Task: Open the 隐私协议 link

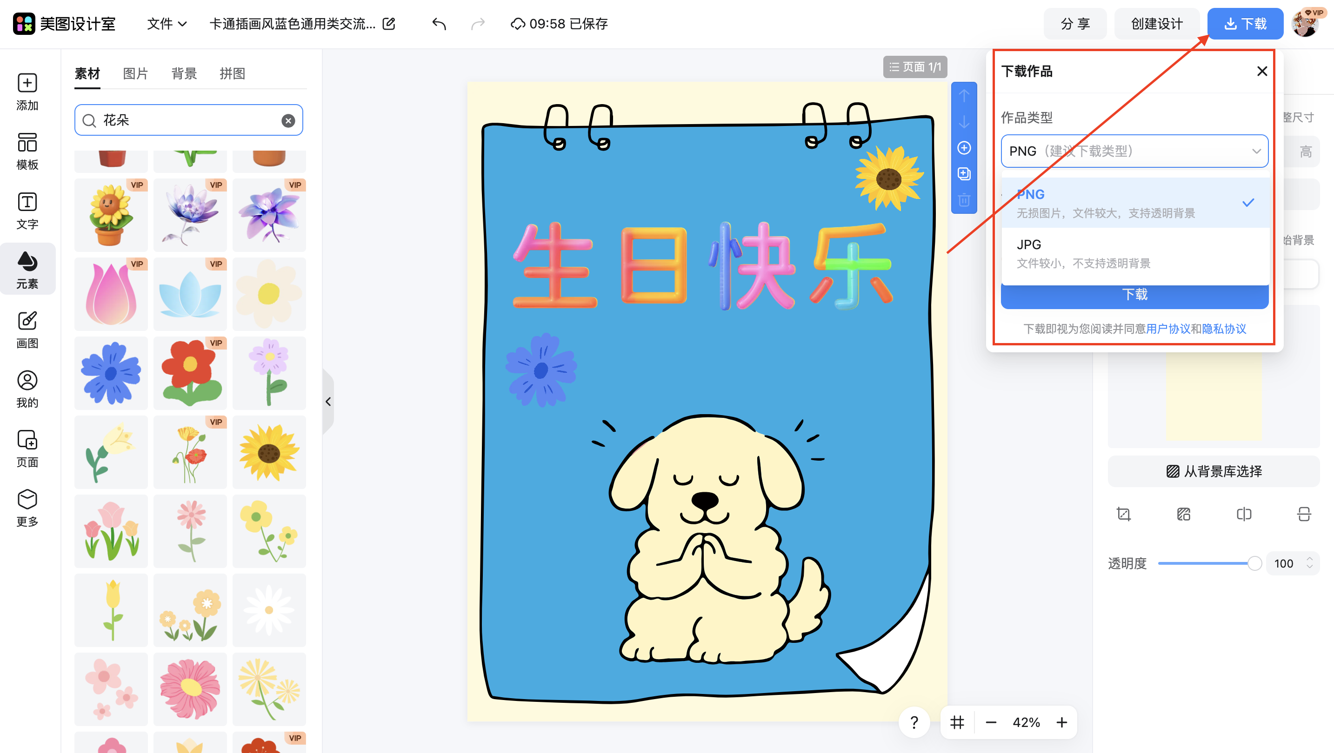Action: [1224, 329]
